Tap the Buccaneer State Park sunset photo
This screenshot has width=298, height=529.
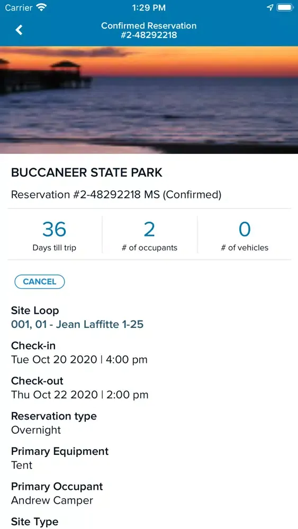tap(149, 100)
